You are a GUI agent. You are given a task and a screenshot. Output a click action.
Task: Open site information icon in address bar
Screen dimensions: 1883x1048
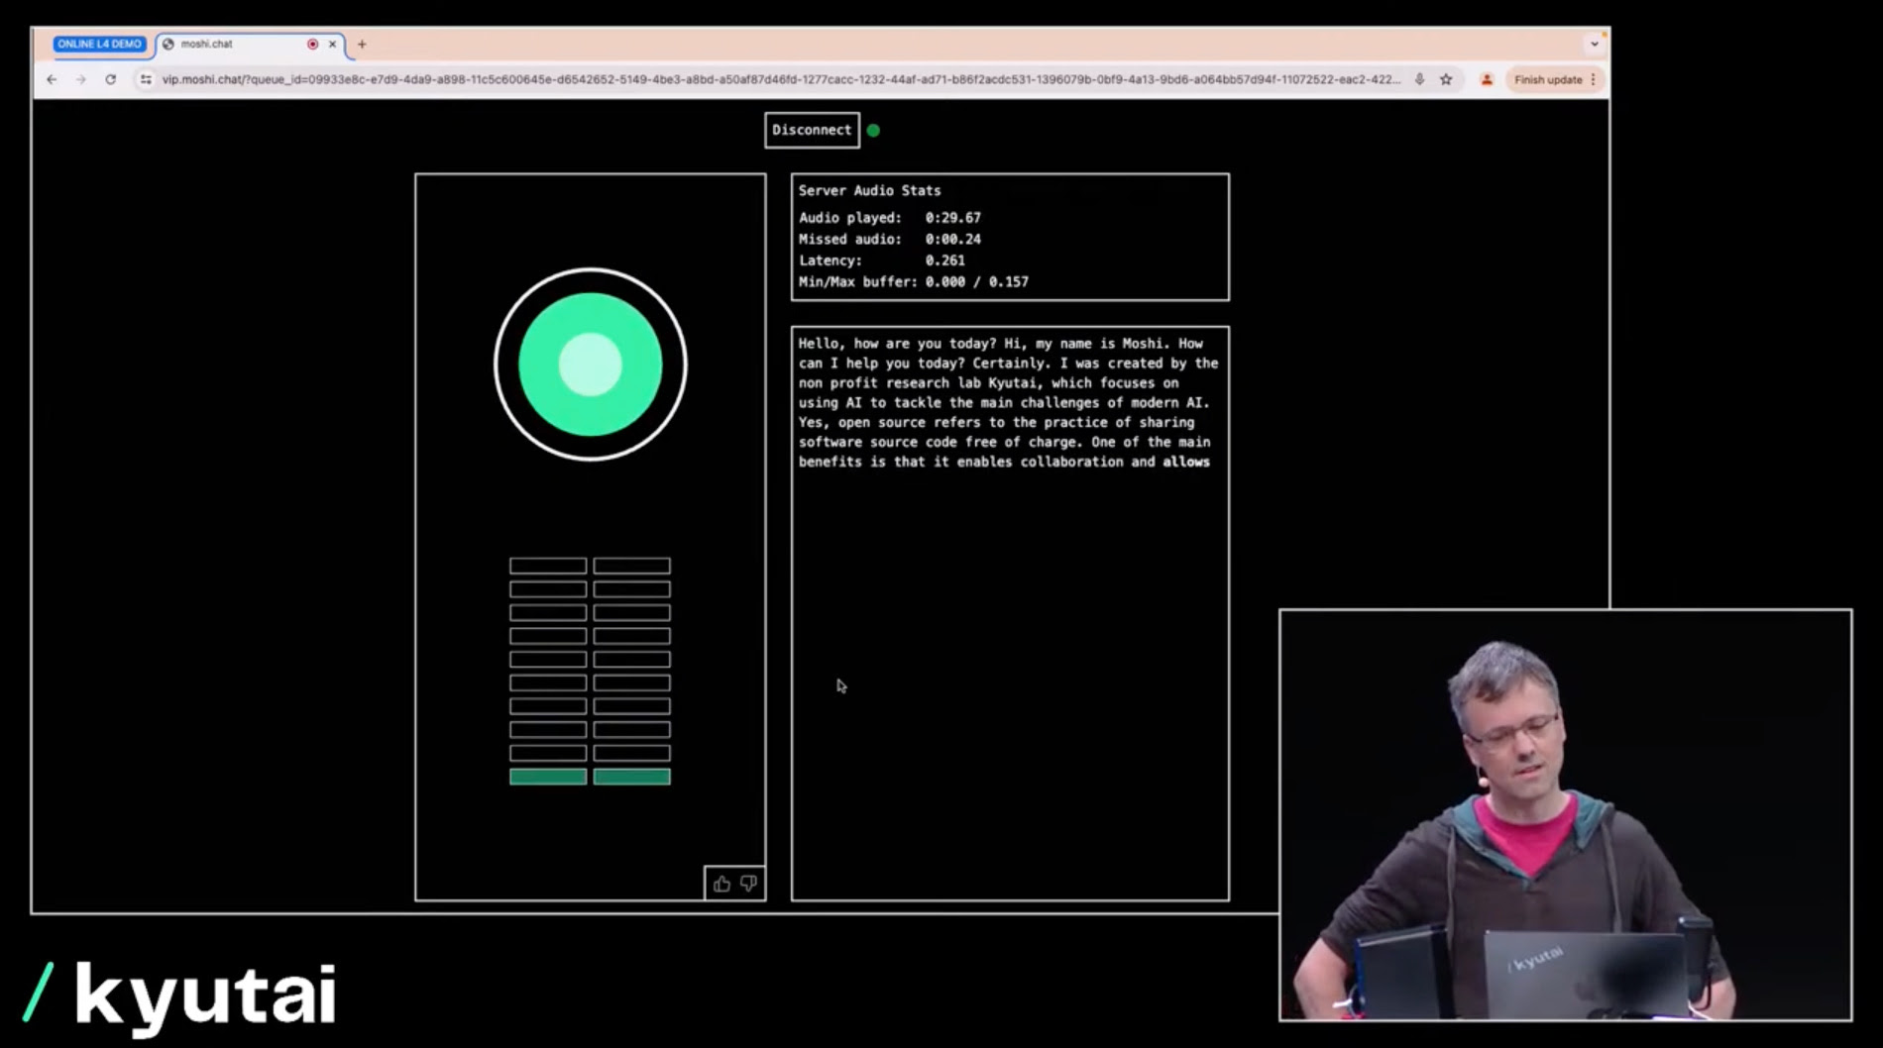pyautogui.click(x=146, y=79)
